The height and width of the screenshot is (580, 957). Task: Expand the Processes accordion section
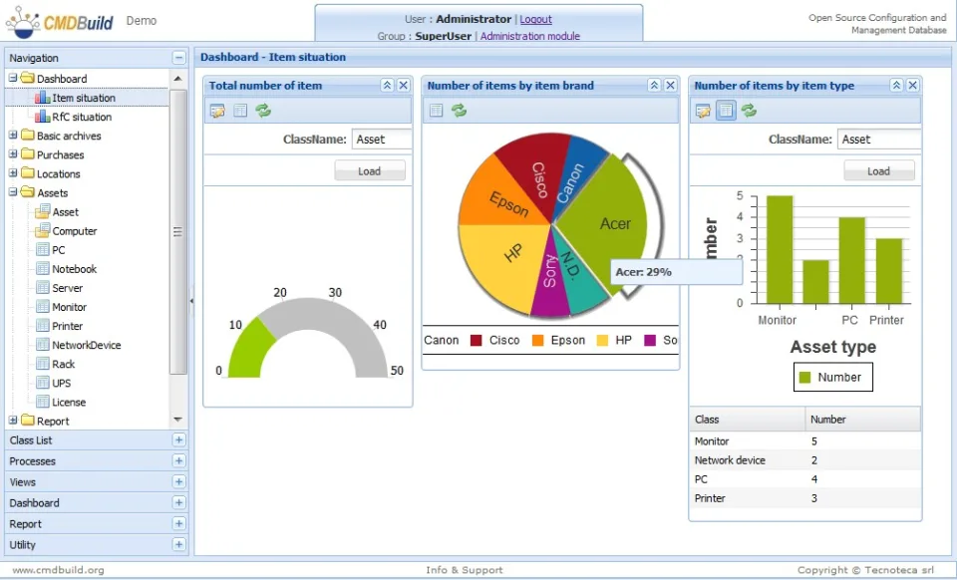178,461
